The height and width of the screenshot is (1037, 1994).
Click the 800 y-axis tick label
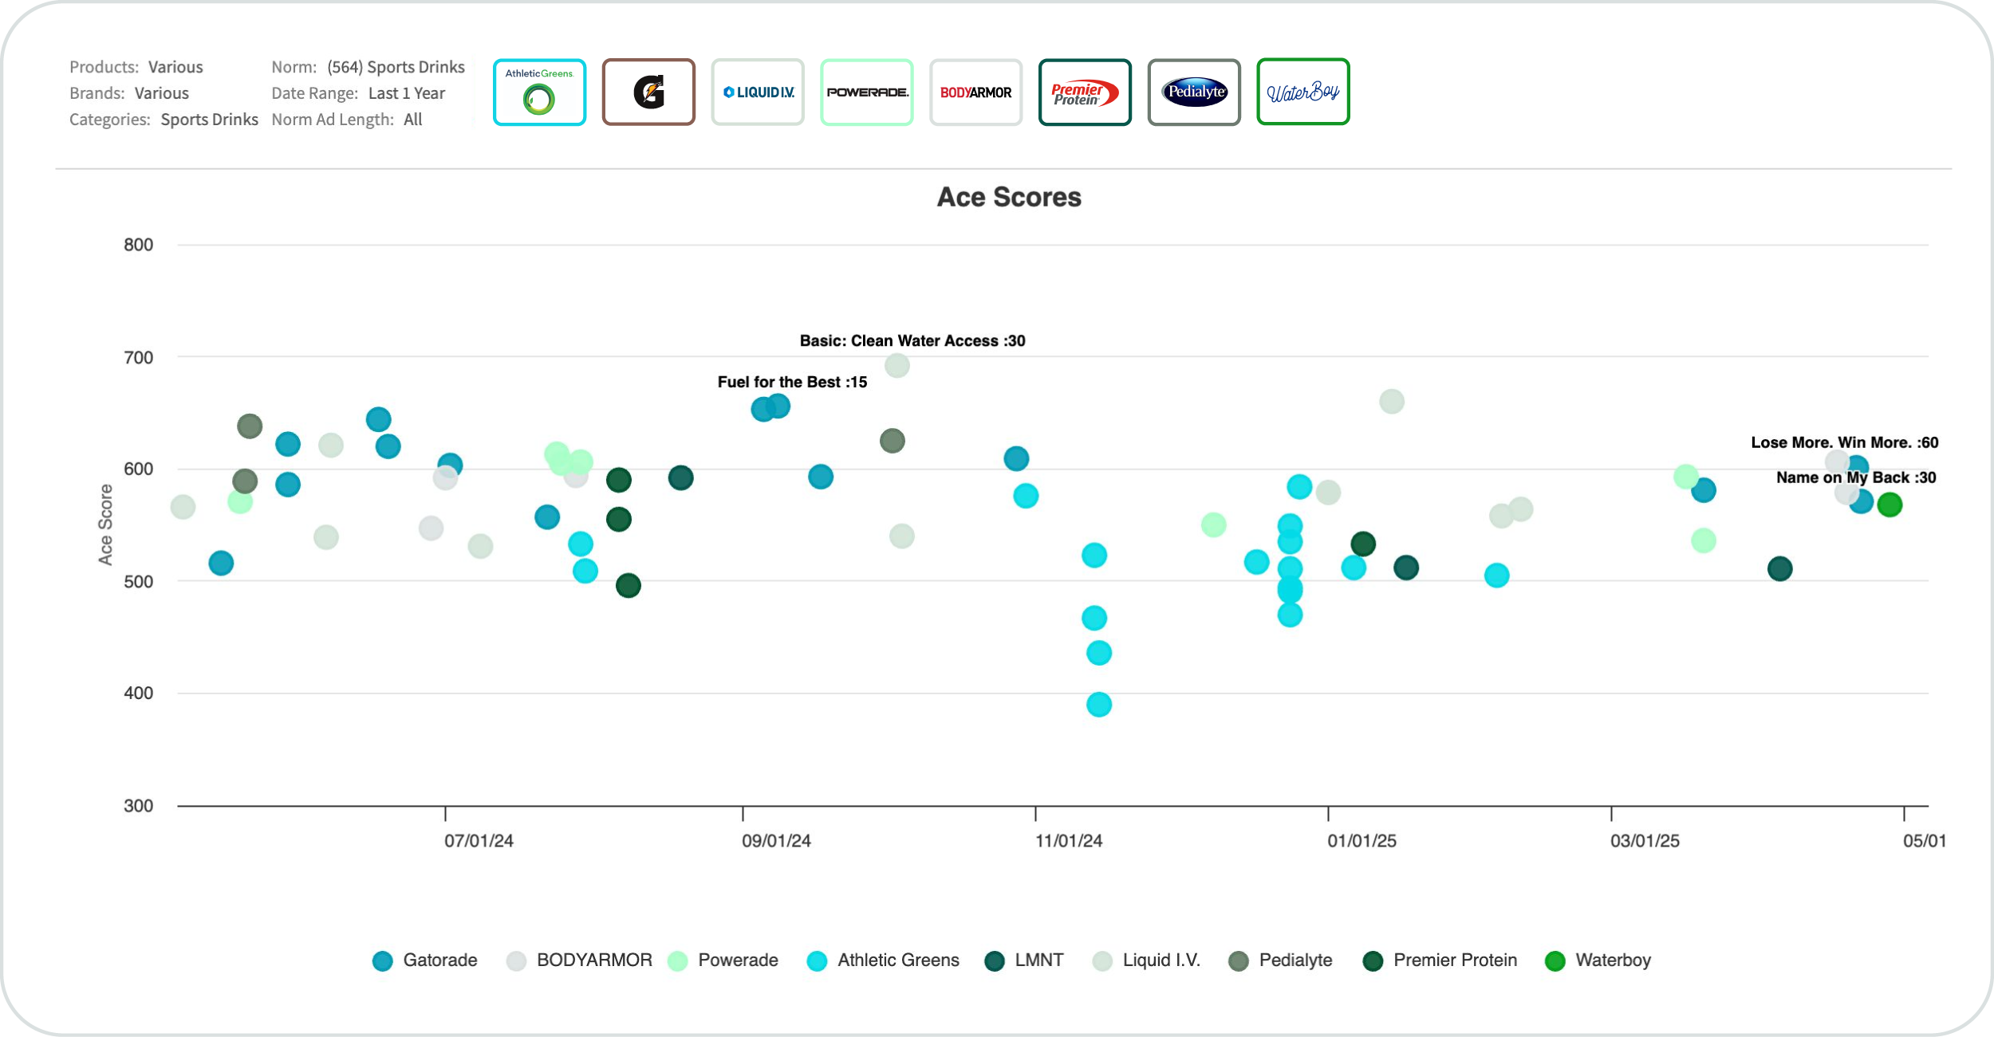[x=139, y=245]
